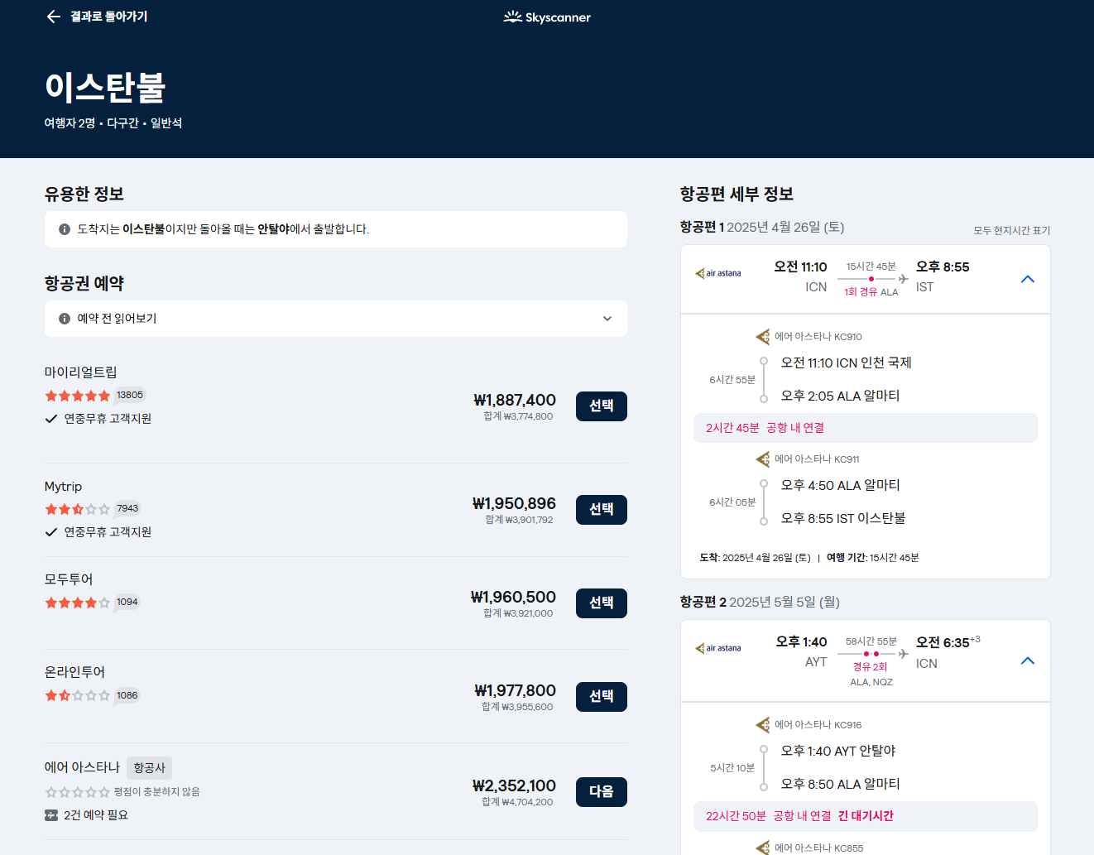Click the 항공사 tag next to 에어 아스타나
This screenshot has width=1094, height=855.
150,768
